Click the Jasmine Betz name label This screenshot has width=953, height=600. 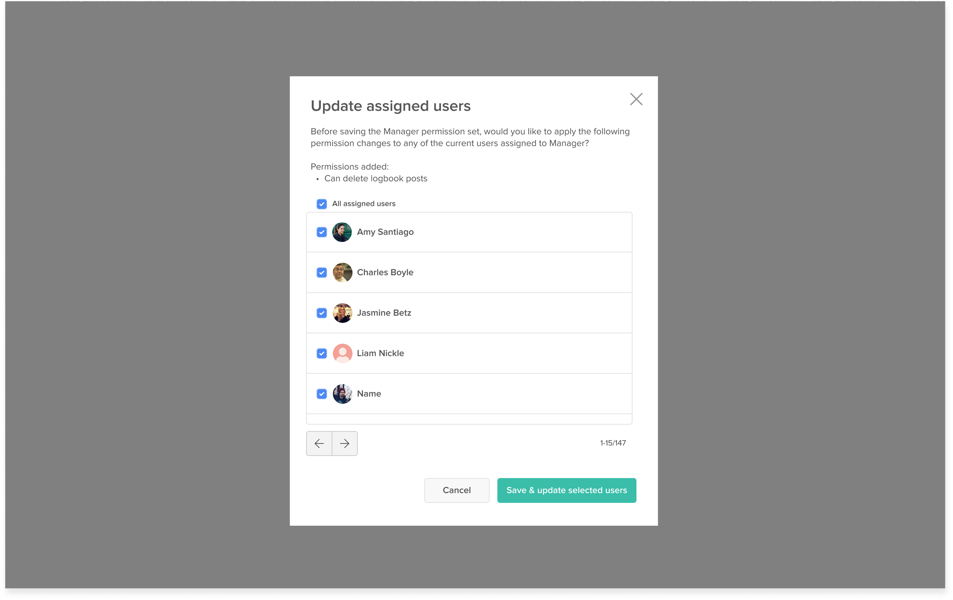tap(384, 313)
